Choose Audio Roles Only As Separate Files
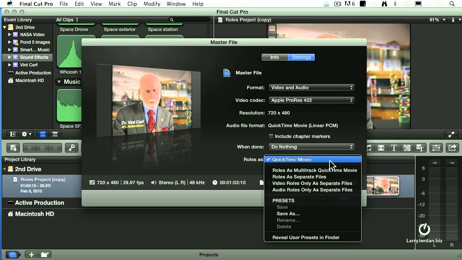Screen dimensions: 462x260 click(x=313, y=190)
